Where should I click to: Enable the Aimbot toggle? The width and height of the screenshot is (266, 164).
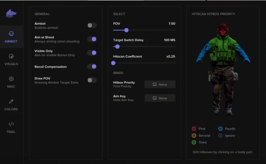coord(92,25)
